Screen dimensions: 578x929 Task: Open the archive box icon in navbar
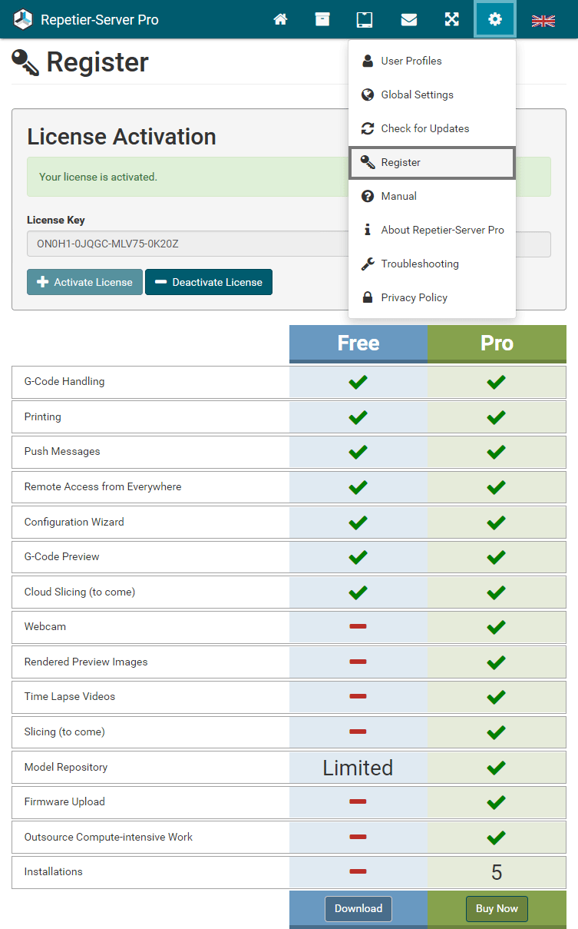[x=322, y=19]
